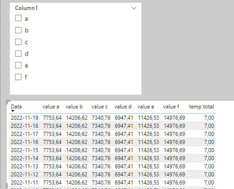
Task: Select the 2022-11-19 date cell
Action: coord(25,118)
